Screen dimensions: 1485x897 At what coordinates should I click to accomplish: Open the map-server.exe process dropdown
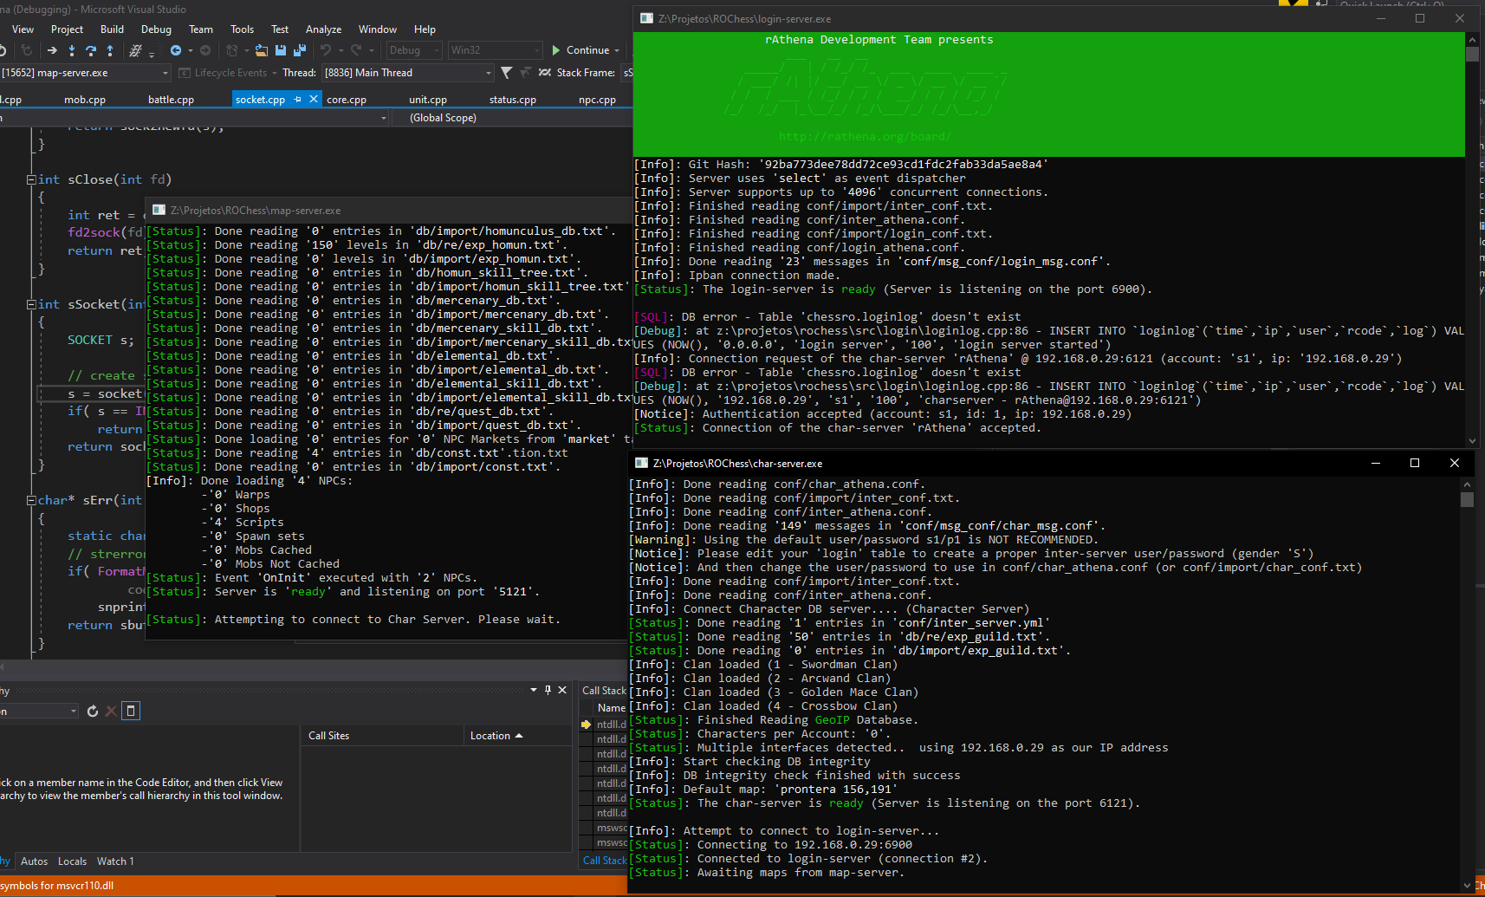pos(165,73)
